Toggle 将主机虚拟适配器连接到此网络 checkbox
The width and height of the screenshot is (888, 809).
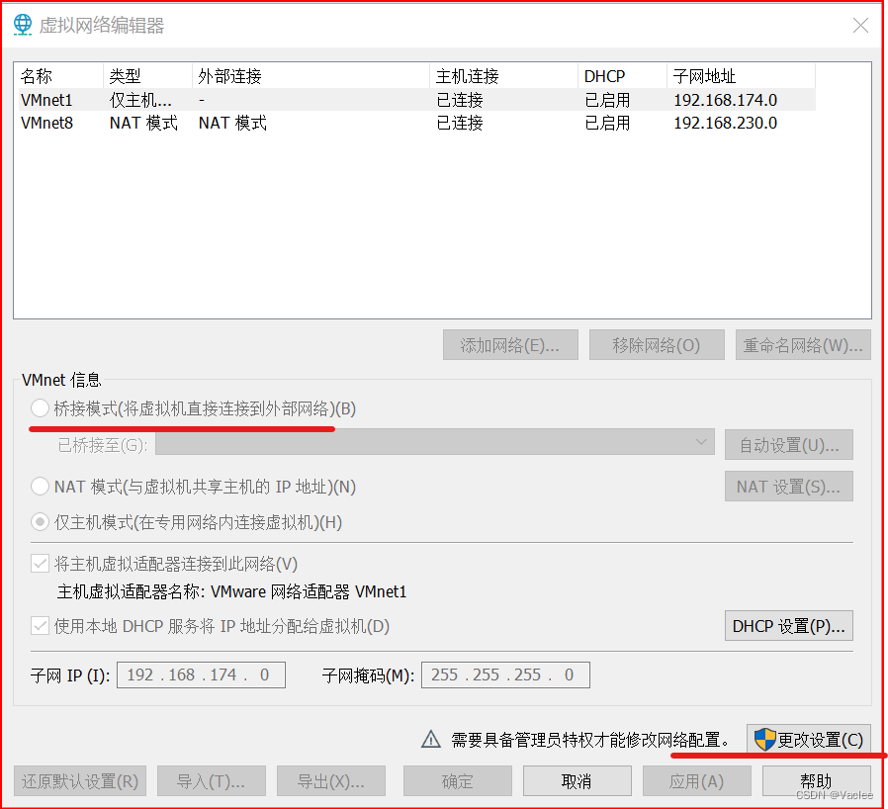40,564
